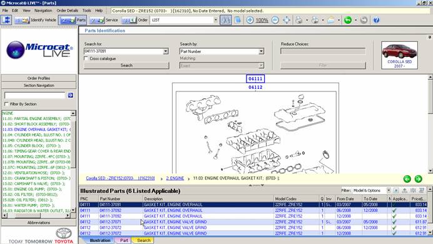Click the printer icon in toolbar
This screenshot has width=433, height=244.
pyautogui.click(x=299, y=20)
